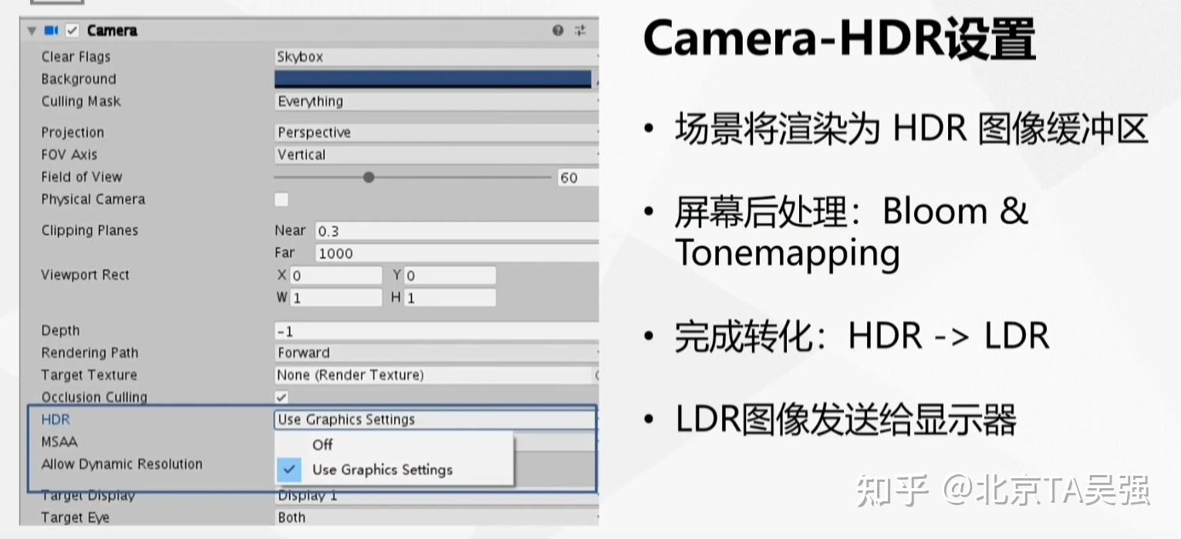This screenshot has height=539, width=1181.
Task: Open the Camera help via the ? icon
Action: (x=556, y=29)
